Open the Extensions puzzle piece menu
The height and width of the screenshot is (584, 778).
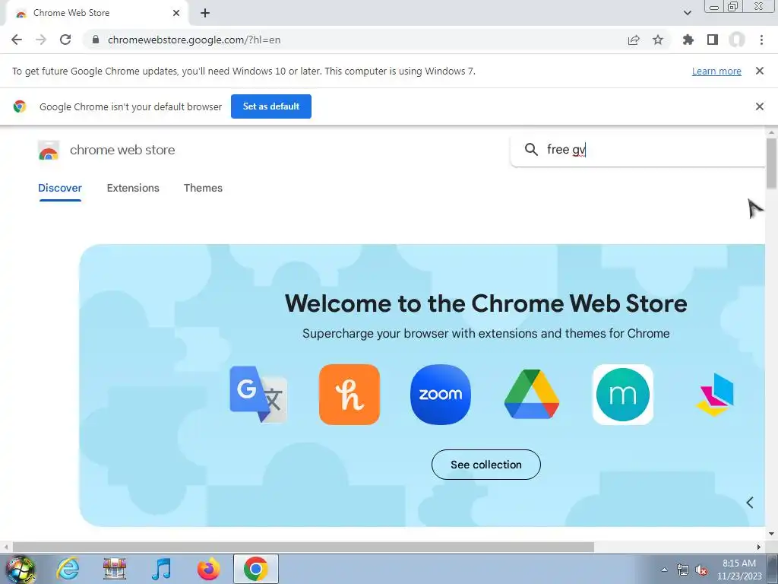(x=688, y=40)
